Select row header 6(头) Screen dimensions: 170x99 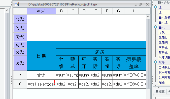20,63
